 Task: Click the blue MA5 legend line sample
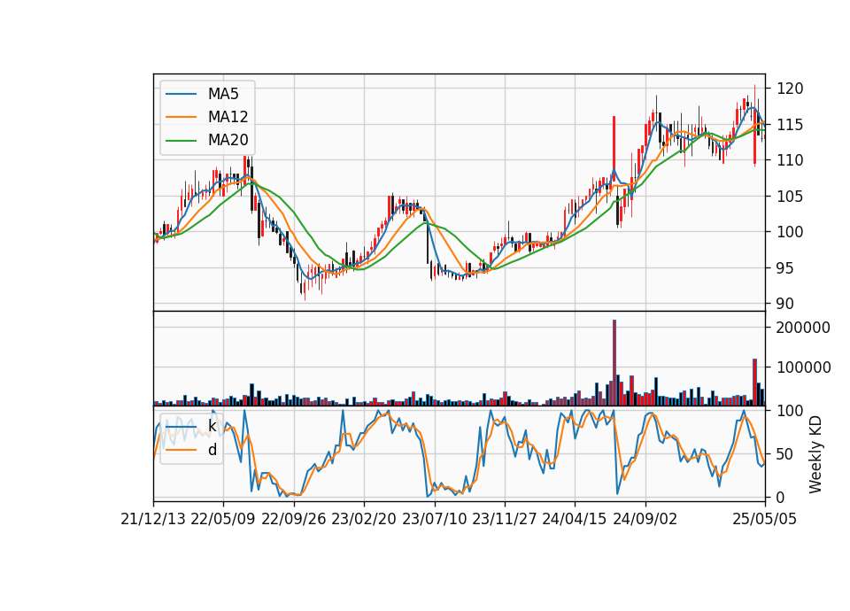pos(181,95)
